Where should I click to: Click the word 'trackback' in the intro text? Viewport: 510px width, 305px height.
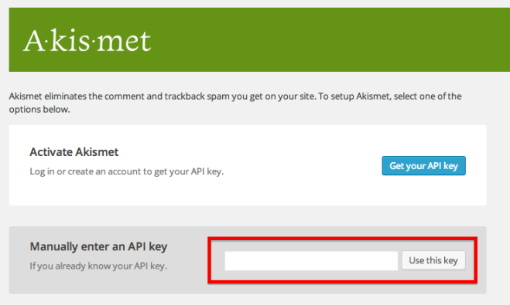pyautogui.click(x=184, y=97)
